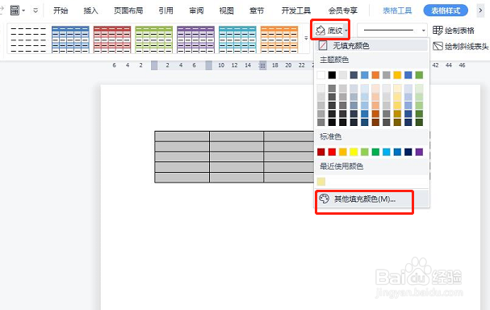This screenshot has width=490, height=310.
Task: Apply the teal table style
Action: pos(237,40)
